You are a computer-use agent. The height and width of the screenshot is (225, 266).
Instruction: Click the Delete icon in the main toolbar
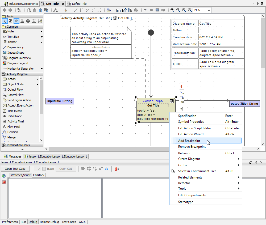coord(40,10)
